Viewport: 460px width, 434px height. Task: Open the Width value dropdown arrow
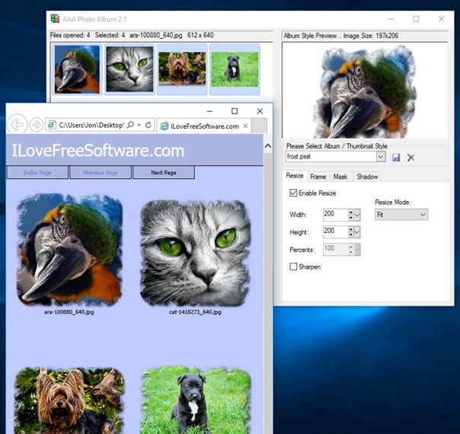[357, 215]
